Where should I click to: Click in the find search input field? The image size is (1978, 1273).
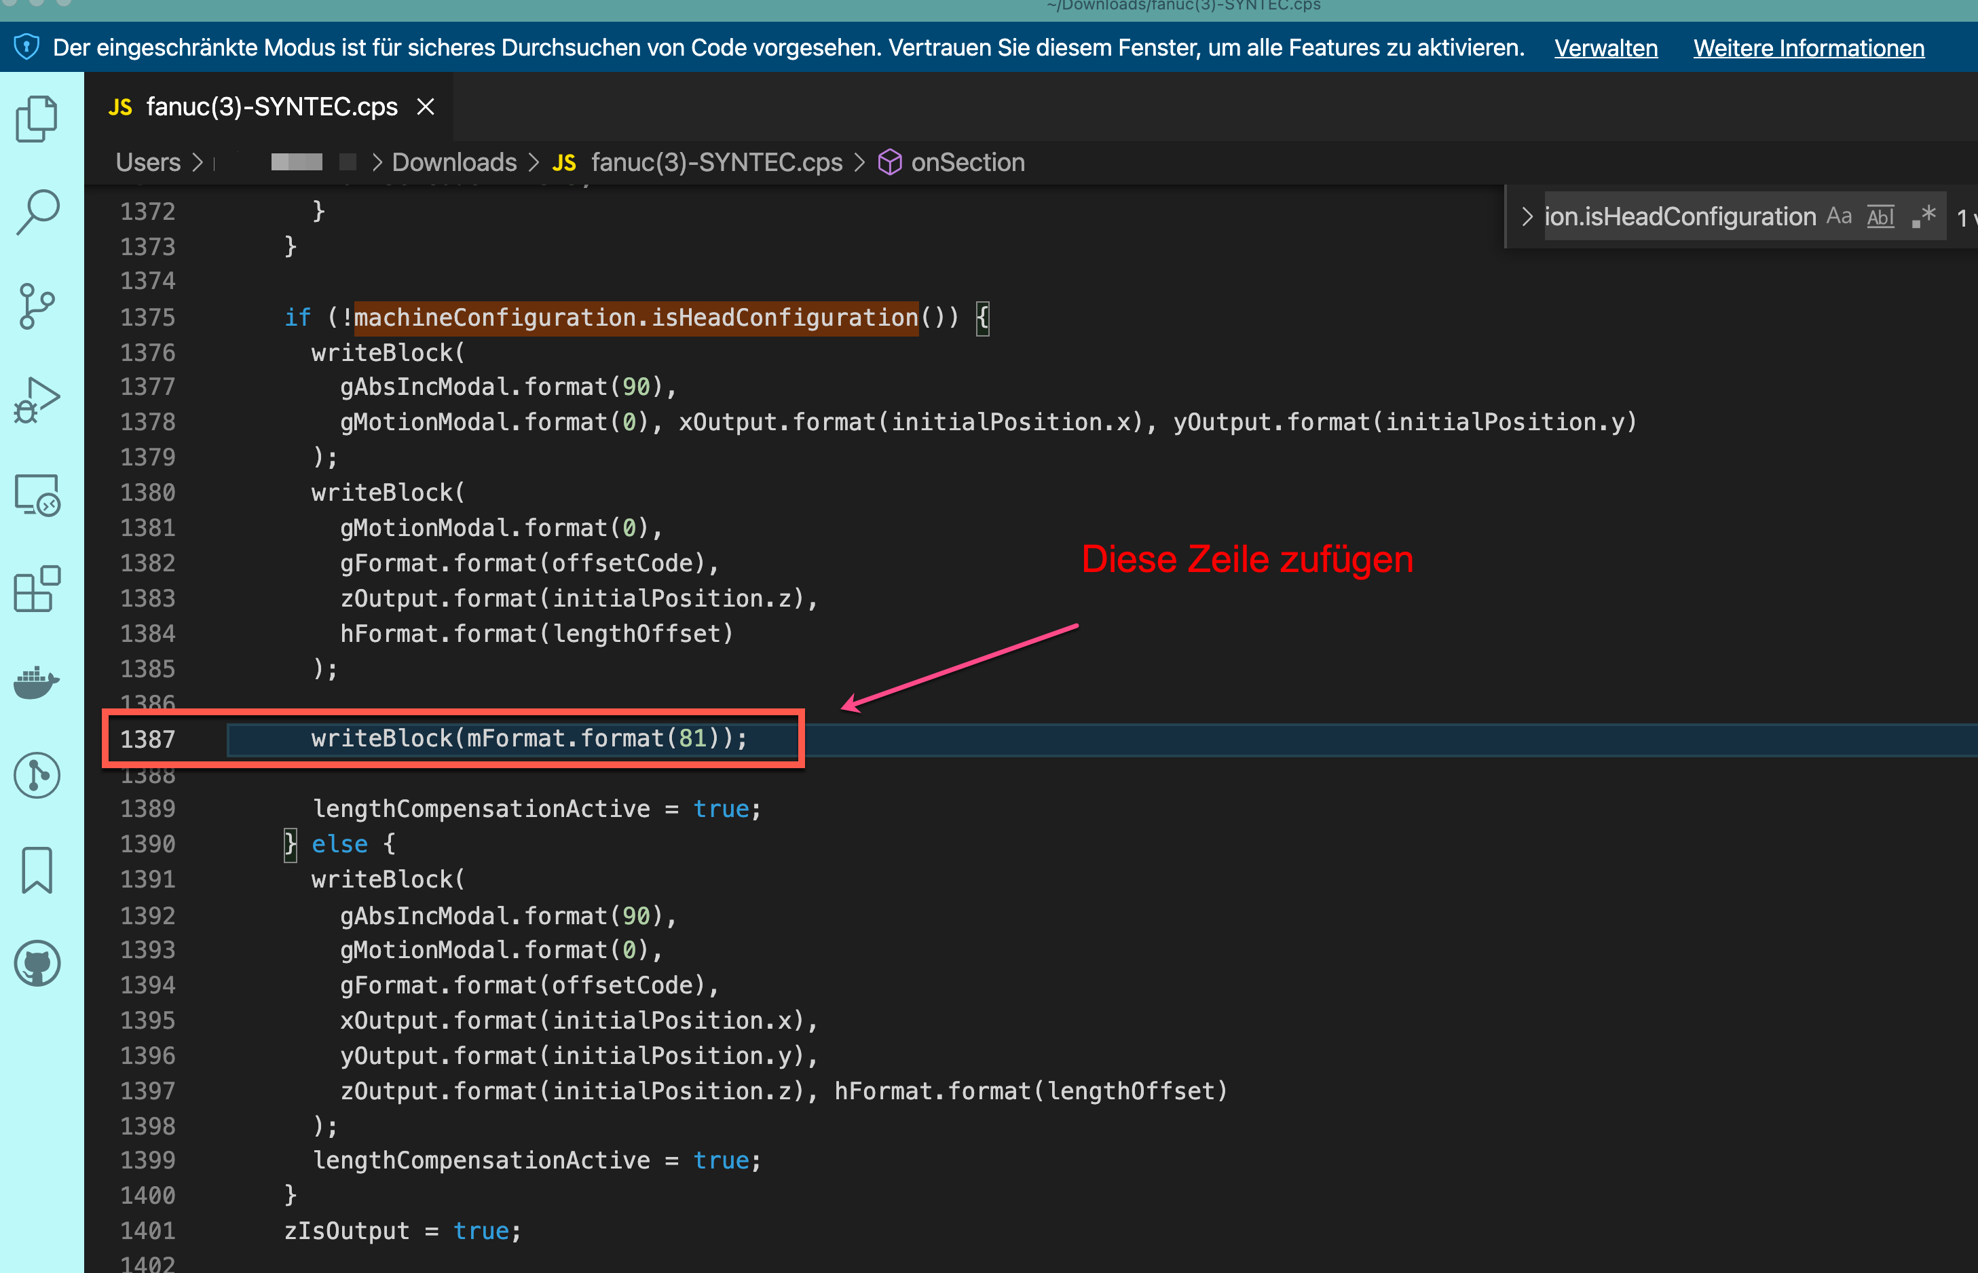(x=1679, y=216)
